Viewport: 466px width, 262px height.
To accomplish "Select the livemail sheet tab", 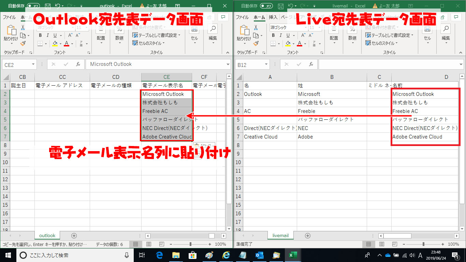I will [x=280, y=235].
